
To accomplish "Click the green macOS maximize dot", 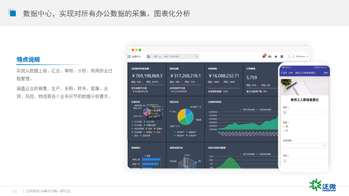I will [140, 50].
